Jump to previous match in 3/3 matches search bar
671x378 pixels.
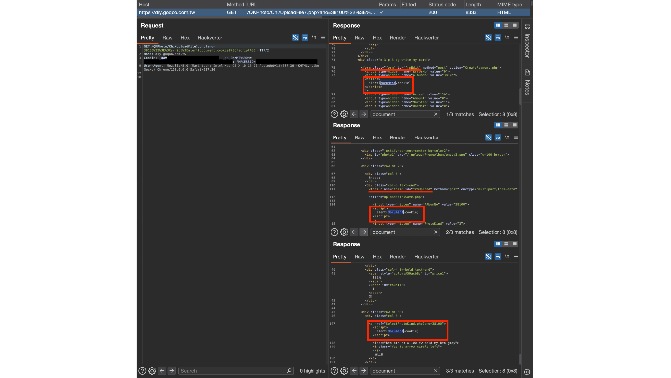pos(354,371)
